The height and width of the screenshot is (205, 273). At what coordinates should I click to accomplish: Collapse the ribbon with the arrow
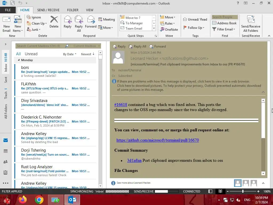(269, 36)
